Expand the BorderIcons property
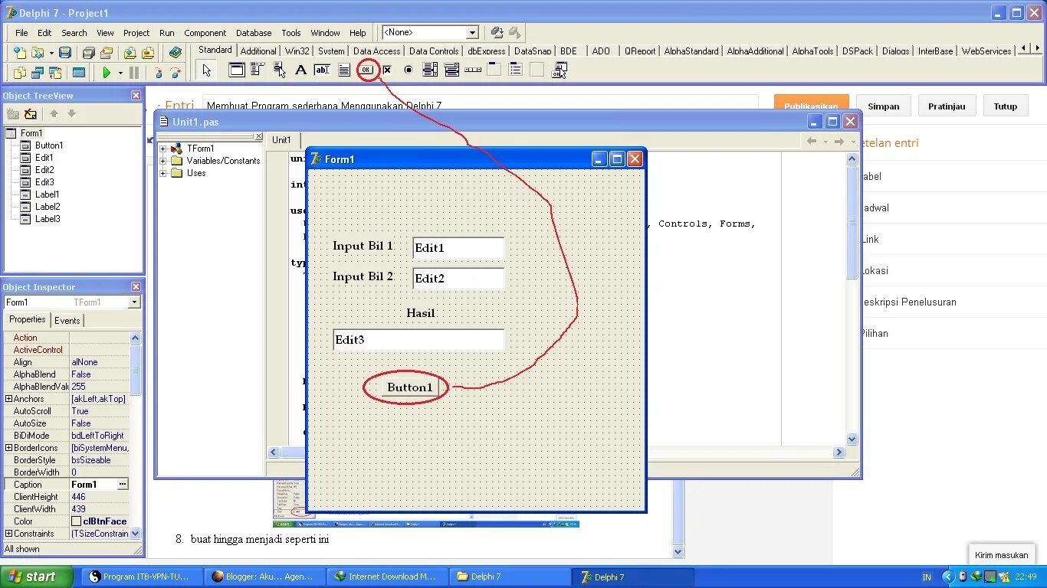 pos(8,448)
